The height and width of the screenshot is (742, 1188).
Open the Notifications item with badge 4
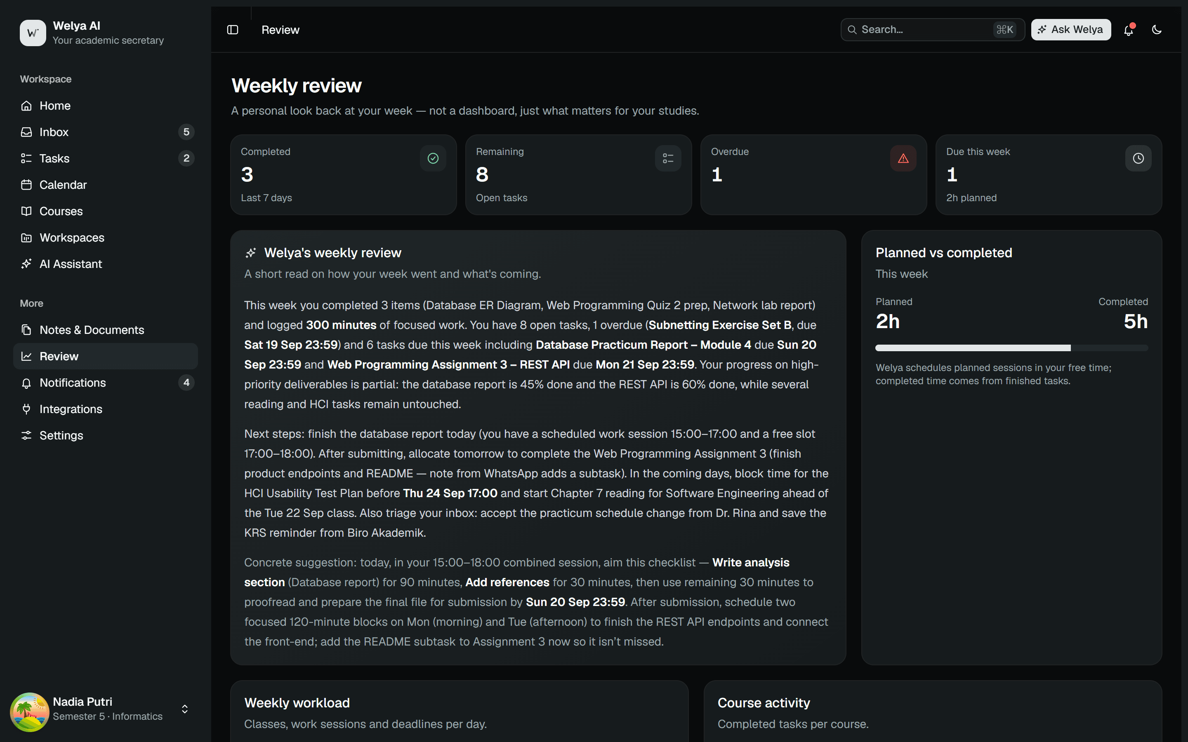click(106, 383)
